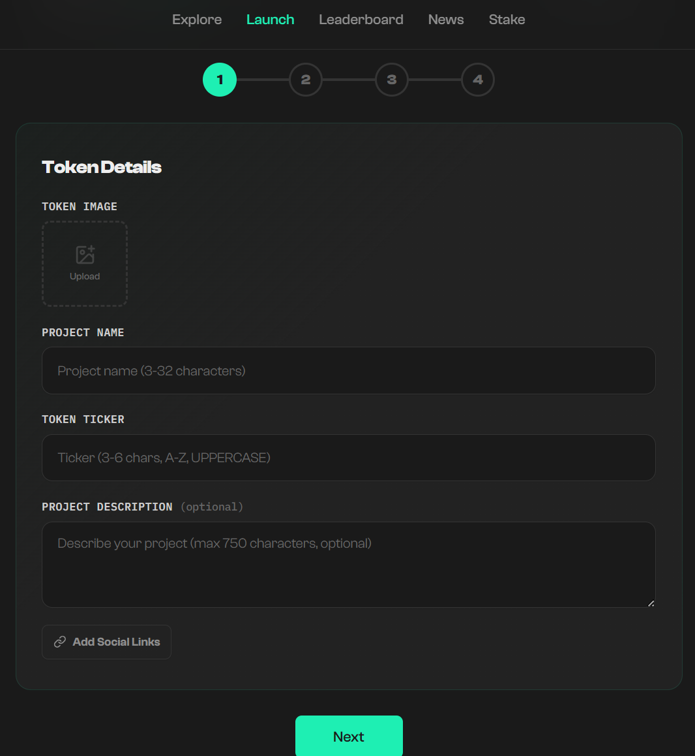The image size is (695, 756).
Task: Switch to the Launch tab
Action: (271, 20)
